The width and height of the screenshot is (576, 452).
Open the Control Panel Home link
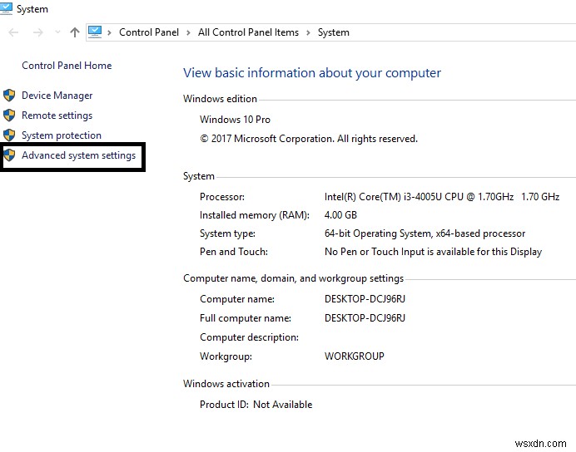point(67,66)
